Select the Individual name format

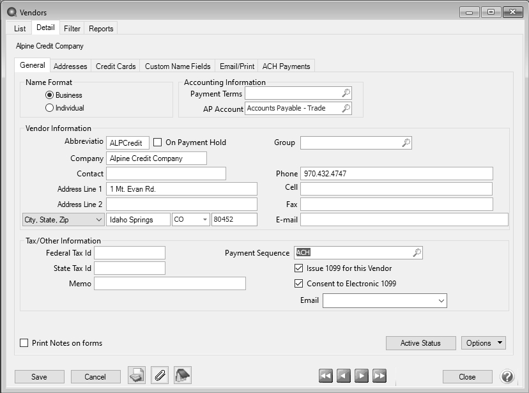tap(49, 108)
